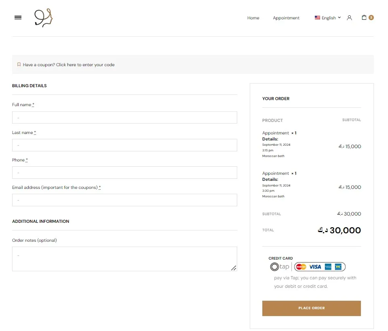
Task: Focus the Email address field
Action: point(124,200)
